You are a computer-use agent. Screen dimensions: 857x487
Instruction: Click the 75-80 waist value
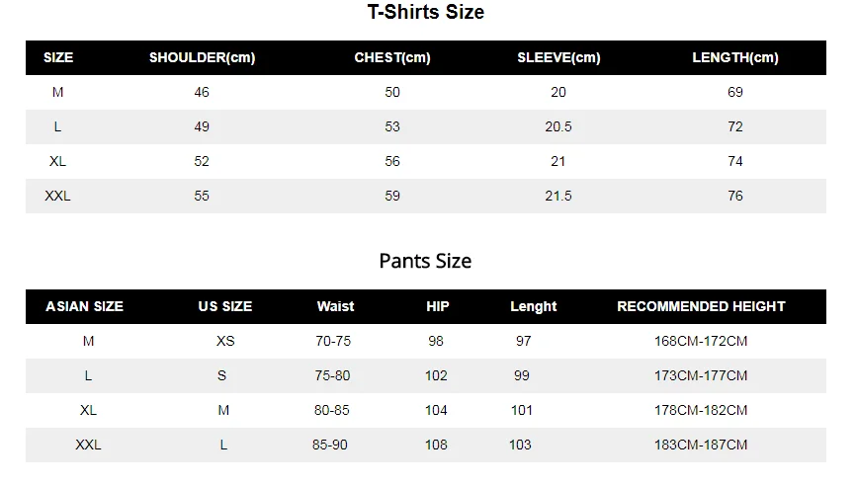click(332, 375)
